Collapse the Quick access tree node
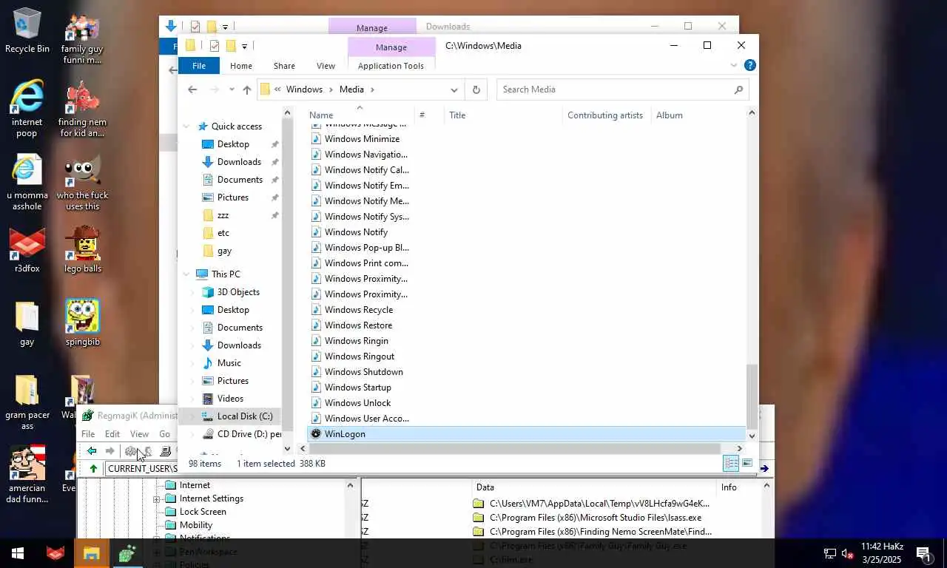 coord(186,126)
